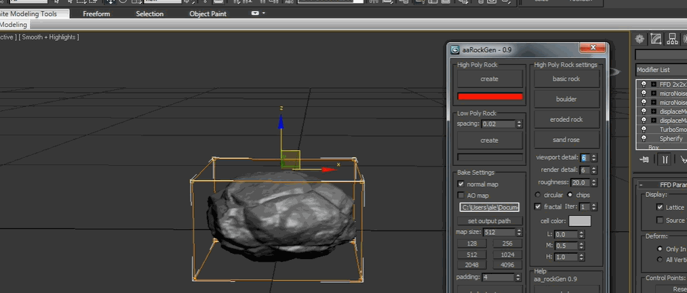This screenshot has width=687, height=293.
Task: Click the aaRockGen window title icon
Action: pyautogui.click(x=455, y=50)
